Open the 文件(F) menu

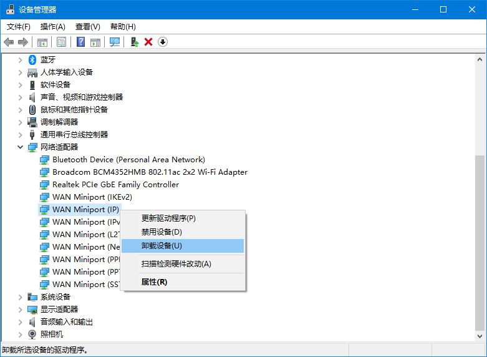[x=19, y=27]
